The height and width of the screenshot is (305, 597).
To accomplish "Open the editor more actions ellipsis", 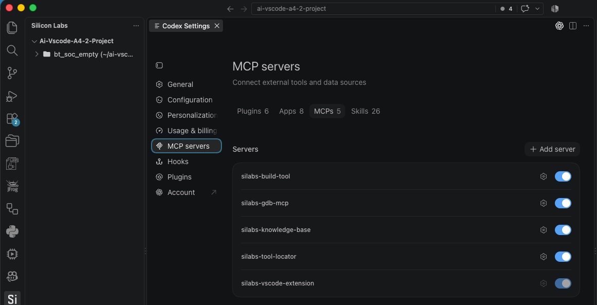I will [586, 26].
